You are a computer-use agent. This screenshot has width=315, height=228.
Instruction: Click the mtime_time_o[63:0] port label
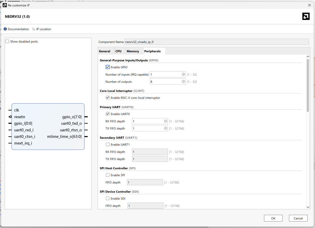[x=65, y=136]
